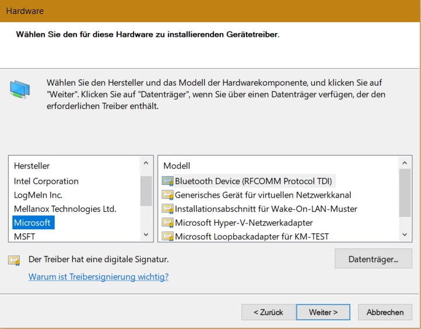421x329 pixels.
Task: Choose Microsoft Loopbackadapter für KM-TEST
Action: coord(252,237)
